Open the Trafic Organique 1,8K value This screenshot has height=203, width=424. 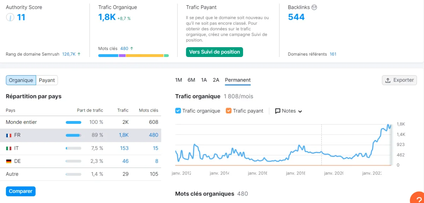pos(107,17)
